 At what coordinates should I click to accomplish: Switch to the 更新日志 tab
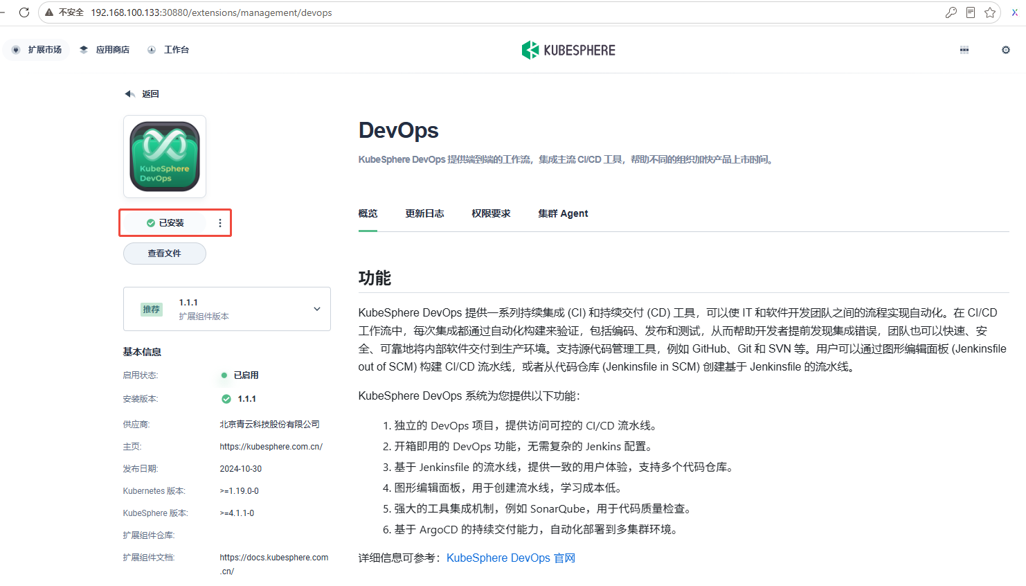pyautogui.click(x=425, y=213)
